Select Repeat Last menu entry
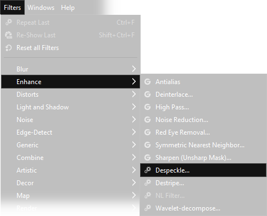267x216 pixels. (x=70, y=23)
